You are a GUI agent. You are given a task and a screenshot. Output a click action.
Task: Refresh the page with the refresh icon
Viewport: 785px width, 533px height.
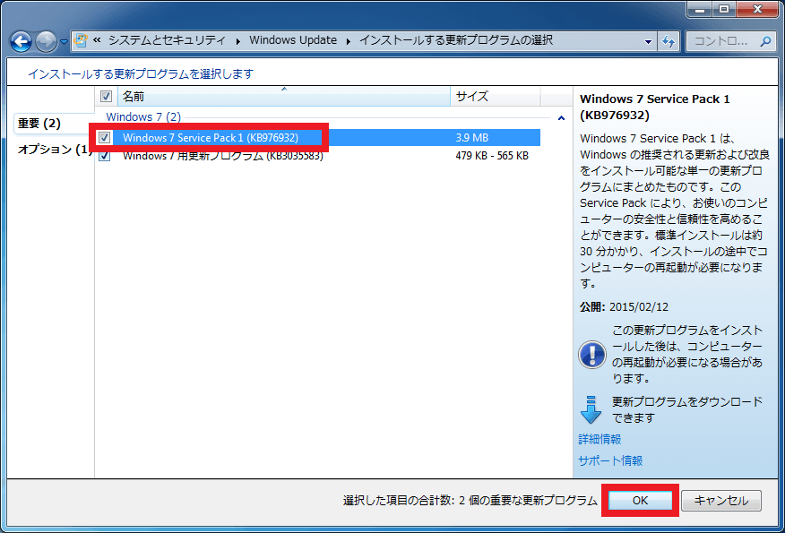(x=669, y=41)
